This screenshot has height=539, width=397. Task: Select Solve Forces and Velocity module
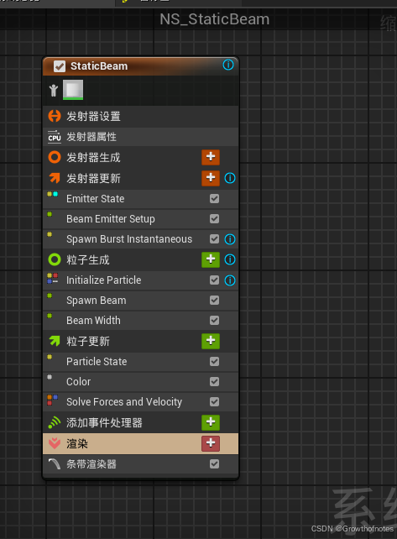[140, 402]
